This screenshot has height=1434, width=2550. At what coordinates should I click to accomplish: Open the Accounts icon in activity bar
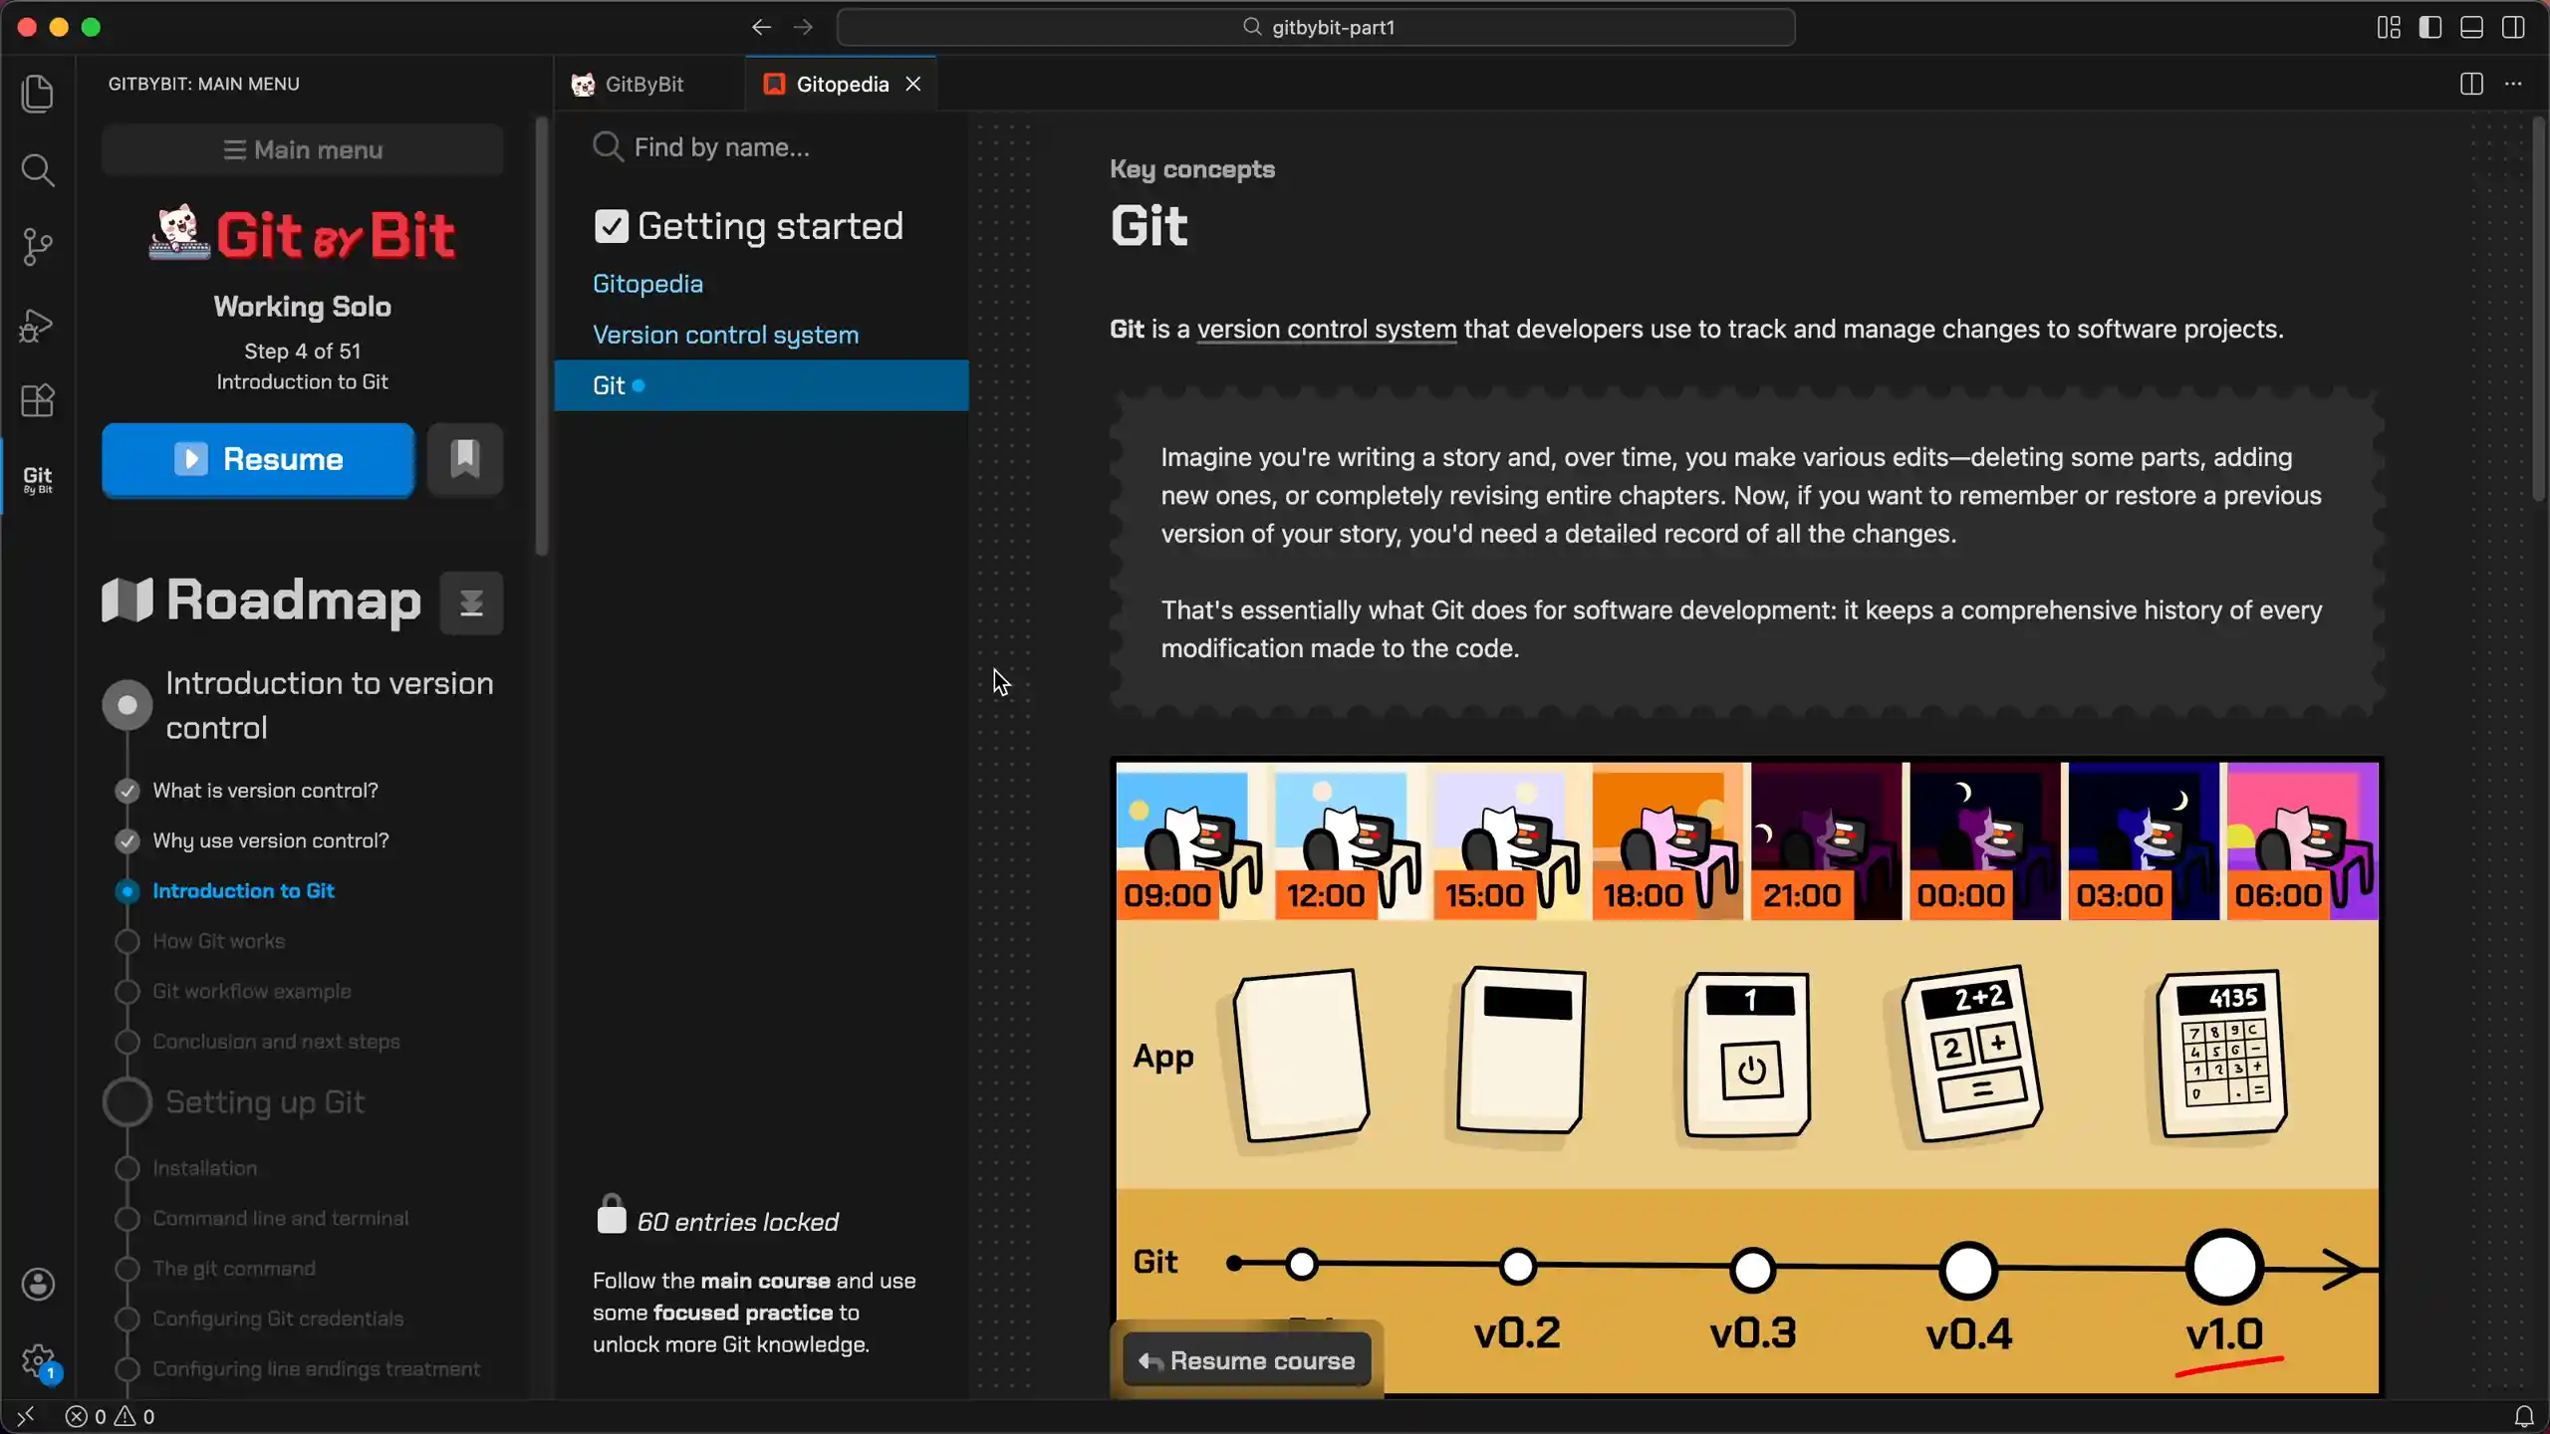tap(38, 1285)
